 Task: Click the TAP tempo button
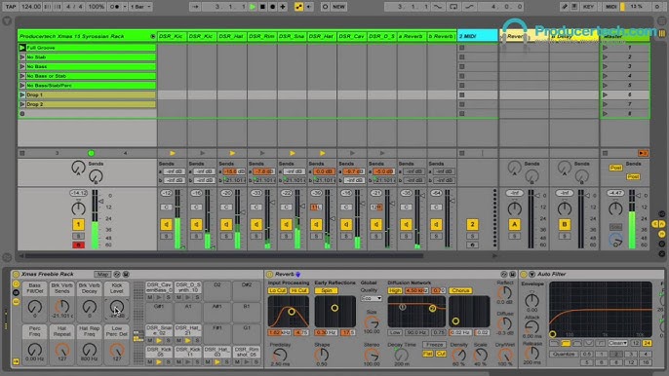[10, 7]
